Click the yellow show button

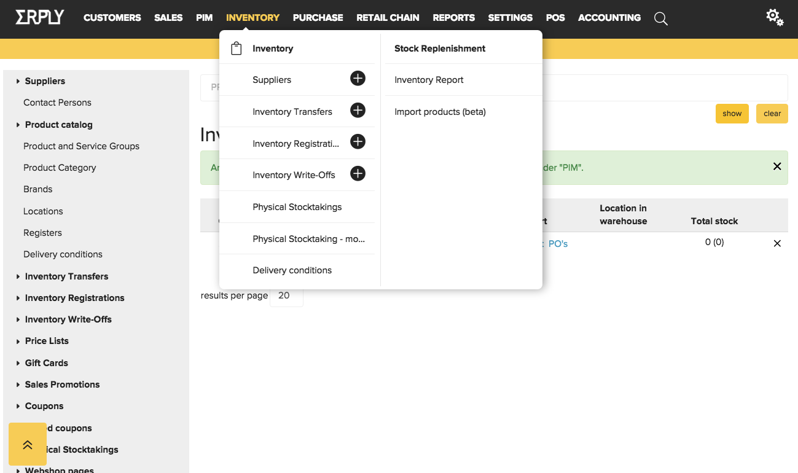pyautogui.click(x=732, y=114)
